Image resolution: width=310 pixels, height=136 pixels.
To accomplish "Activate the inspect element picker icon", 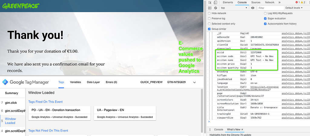I will coord(210,2).
